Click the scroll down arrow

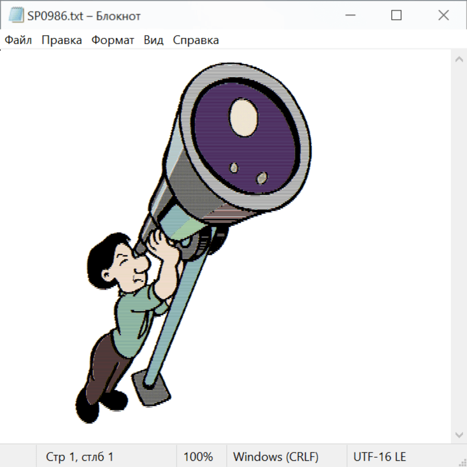459,434
